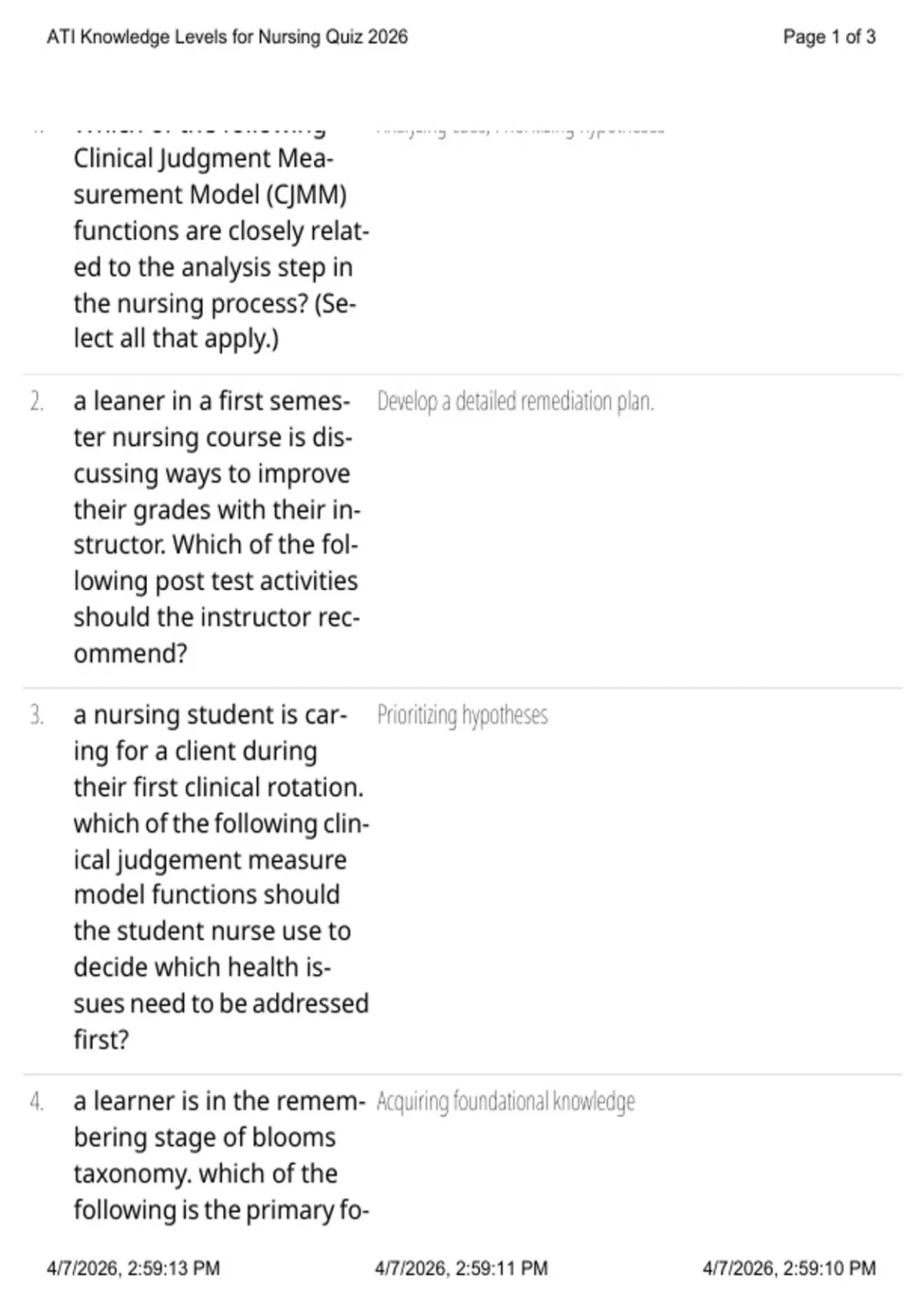923x1308 pixels.
Task: Select the answer 'Acquiring foundational knowledge'
Action: pyautogui.click(x=505, y=1101)
